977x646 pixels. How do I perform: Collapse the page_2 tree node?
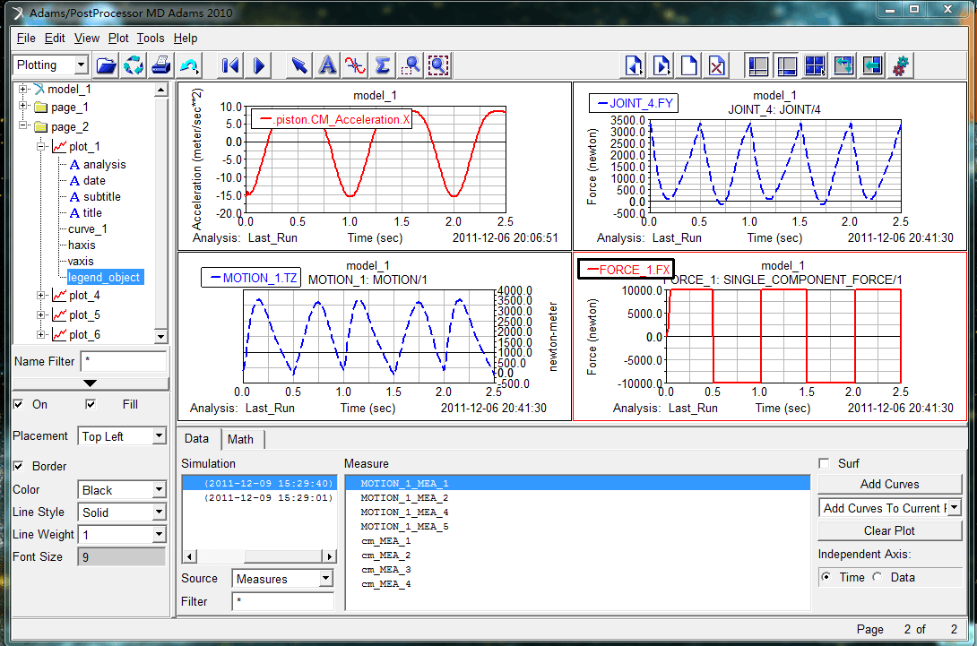(23, 125)
